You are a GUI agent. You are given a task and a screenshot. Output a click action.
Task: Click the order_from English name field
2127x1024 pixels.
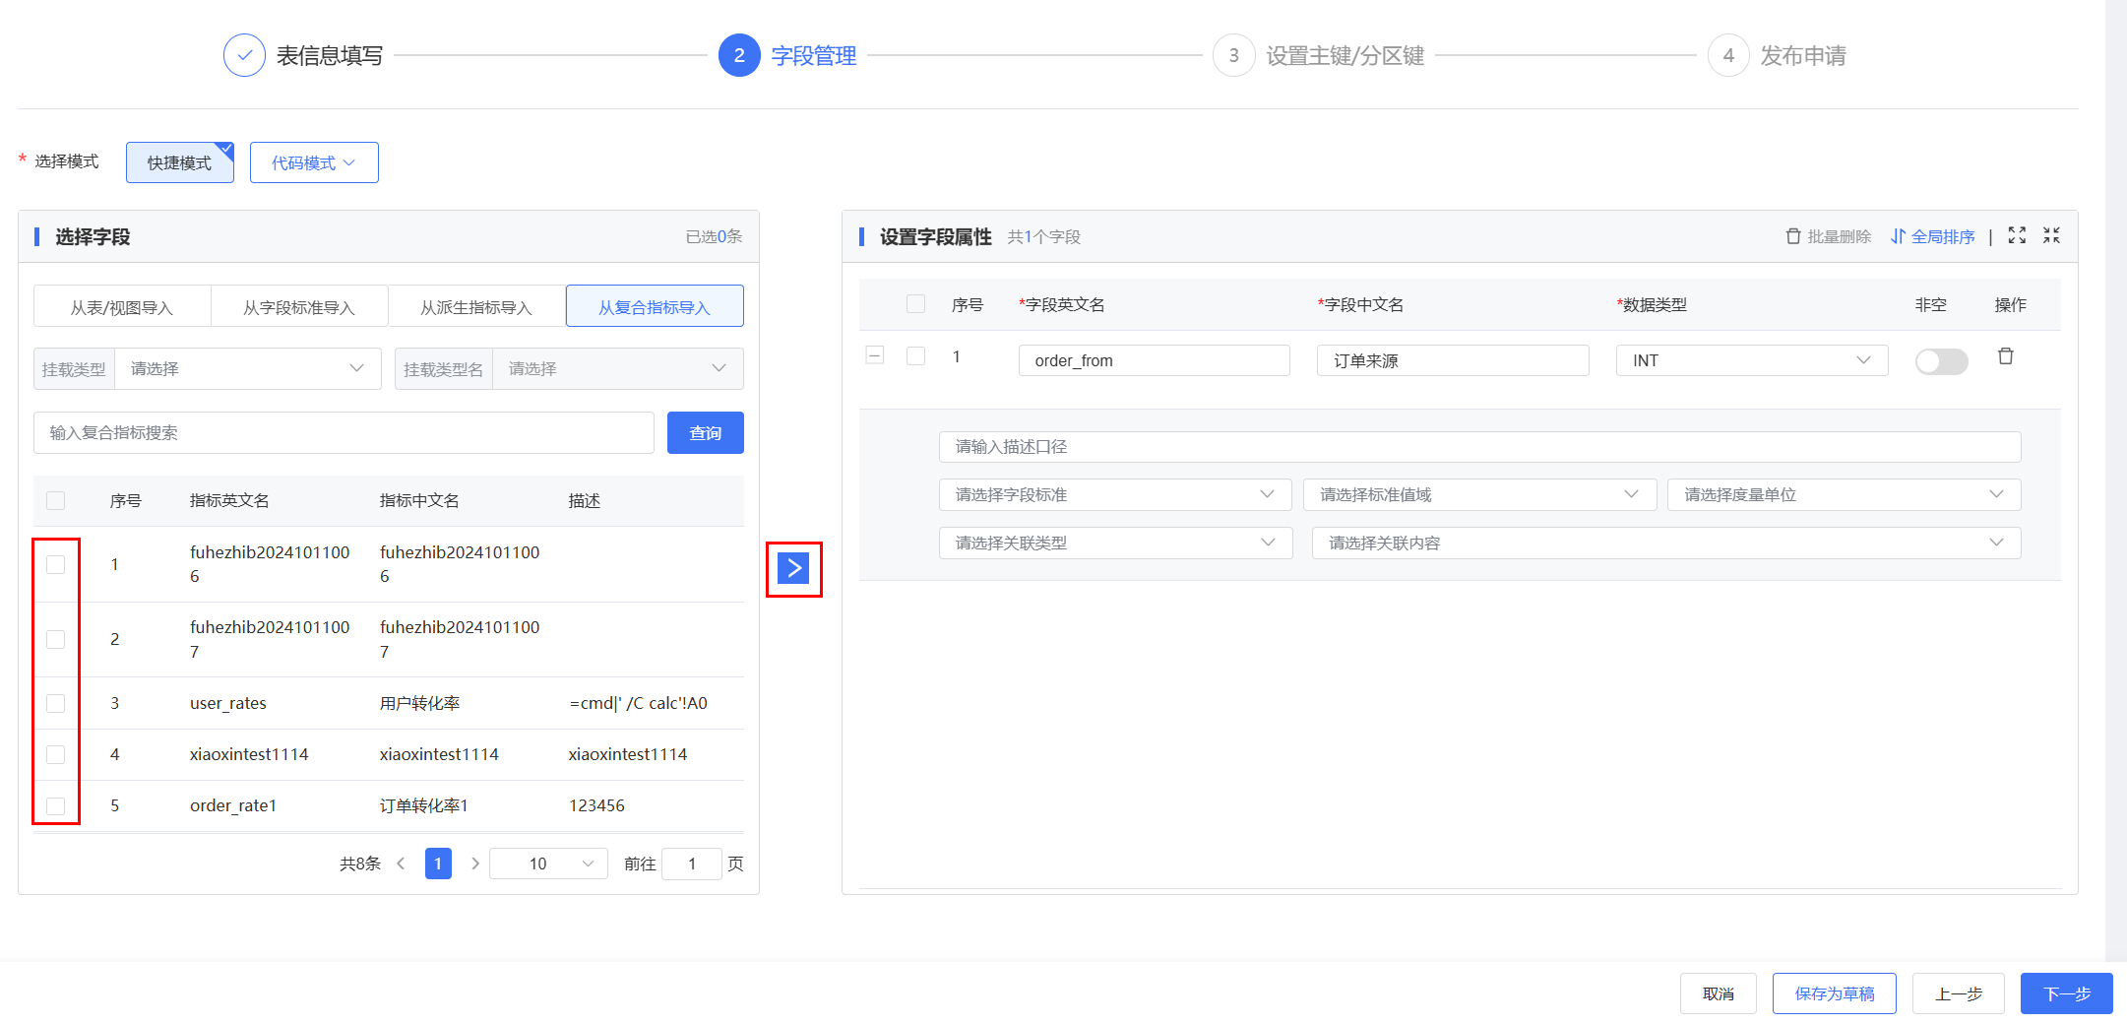click(x=1154, y=360)
